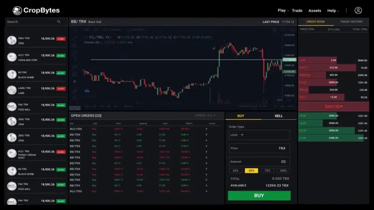Open the Help menu dropdown

click(333, 10)
